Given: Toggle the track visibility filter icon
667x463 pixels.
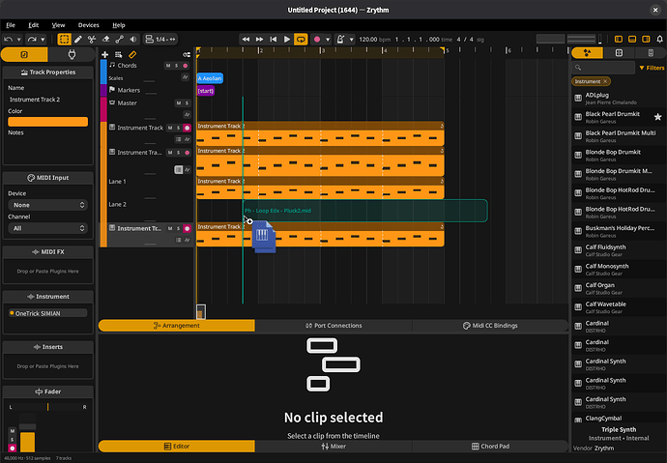Looking at the screenshot, I should 187,55.
